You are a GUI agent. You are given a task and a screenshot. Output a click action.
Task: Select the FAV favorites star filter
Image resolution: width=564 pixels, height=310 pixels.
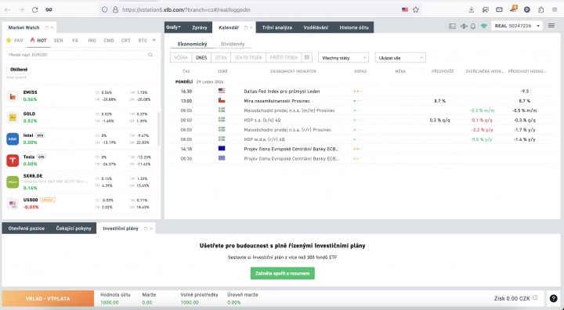14,40
